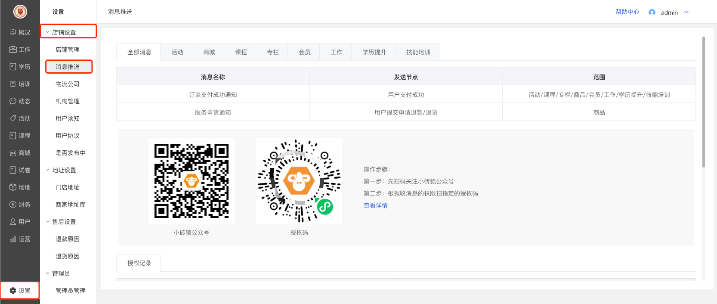717x304 pixels.
Task: Switch to the 专栏 tab
Action: tap(273, 52)
